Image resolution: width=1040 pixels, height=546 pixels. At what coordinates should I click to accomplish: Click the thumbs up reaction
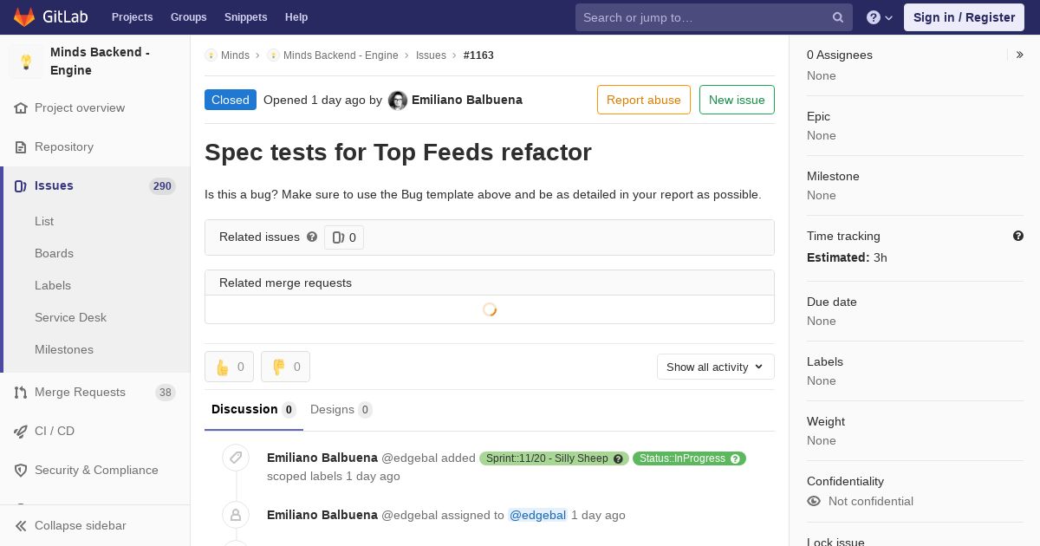(x=229, y=367)
